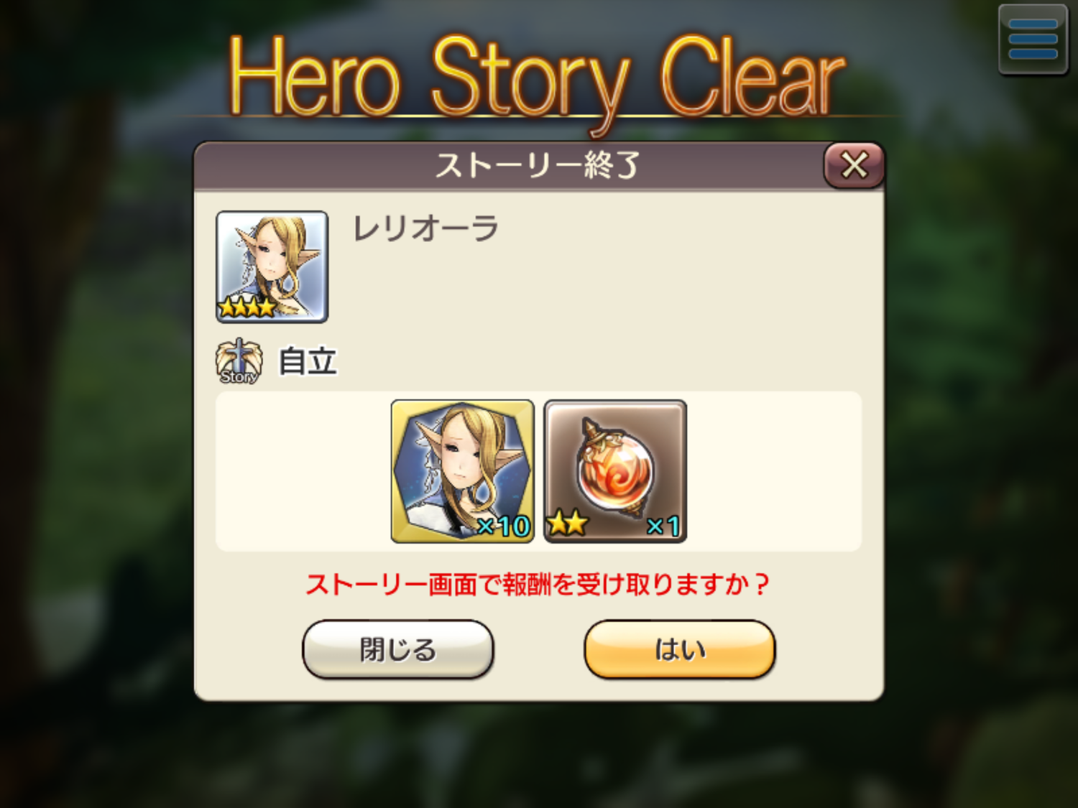This screenshot has width=1078, height=808.
Task: Click the winged sword Story icon
Action: point(238,361)
